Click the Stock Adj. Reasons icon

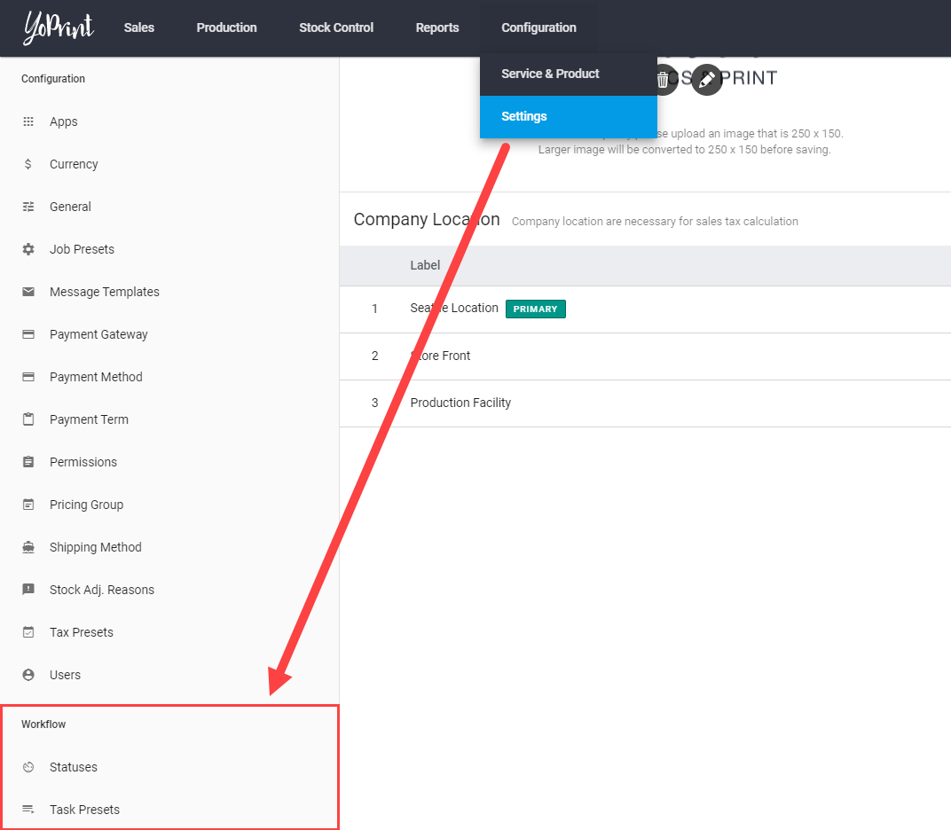(28, 590)
